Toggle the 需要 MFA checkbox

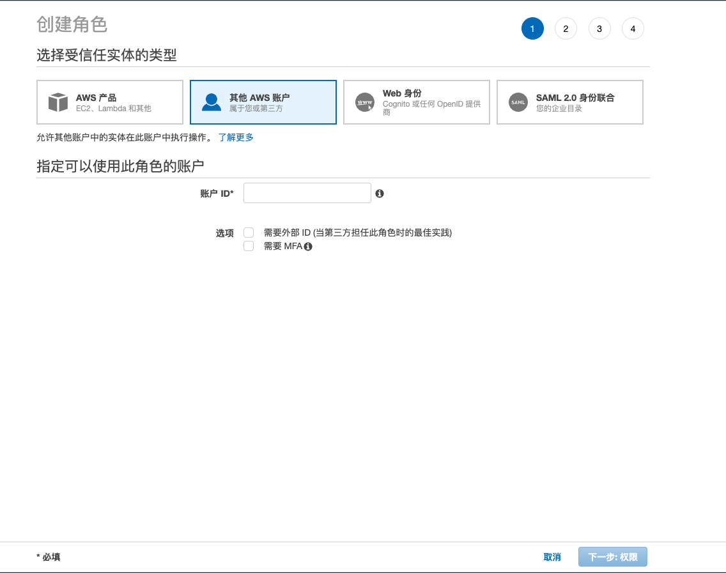click(249, 246)
